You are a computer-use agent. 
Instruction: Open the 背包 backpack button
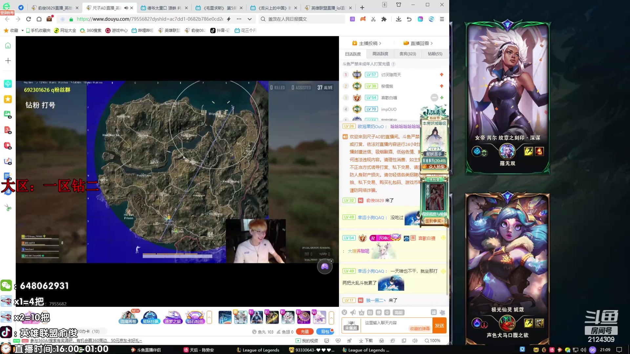(x=325, y=332)
